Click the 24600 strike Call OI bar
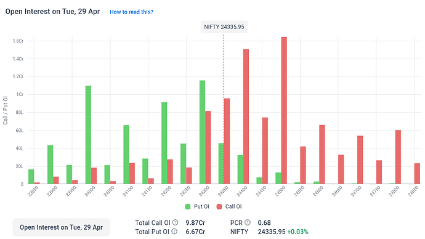The image size is (425, 239). click(322, 155)
